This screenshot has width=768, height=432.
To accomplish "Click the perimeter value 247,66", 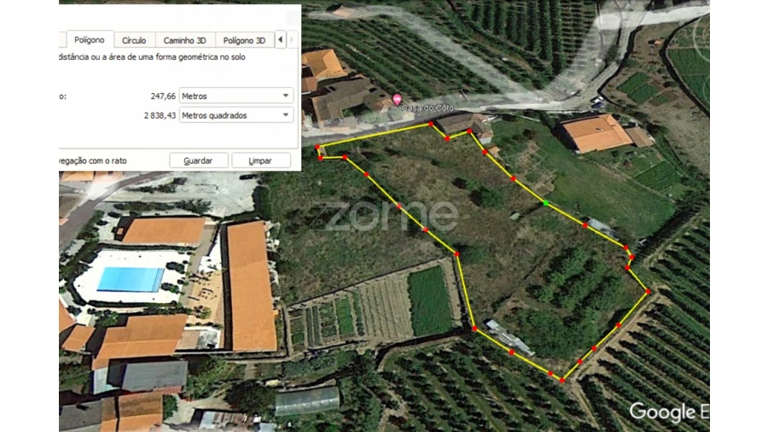I will (x=163, y=96).
